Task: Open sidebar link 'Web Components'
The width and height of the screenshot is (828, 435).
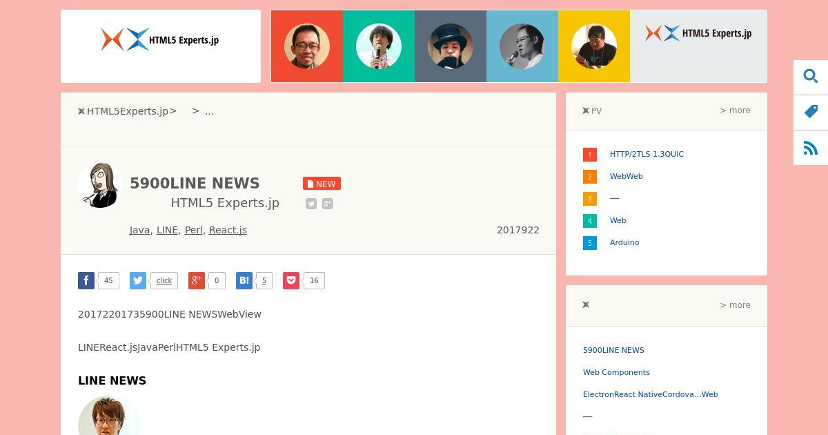Action: click(616, 373)
